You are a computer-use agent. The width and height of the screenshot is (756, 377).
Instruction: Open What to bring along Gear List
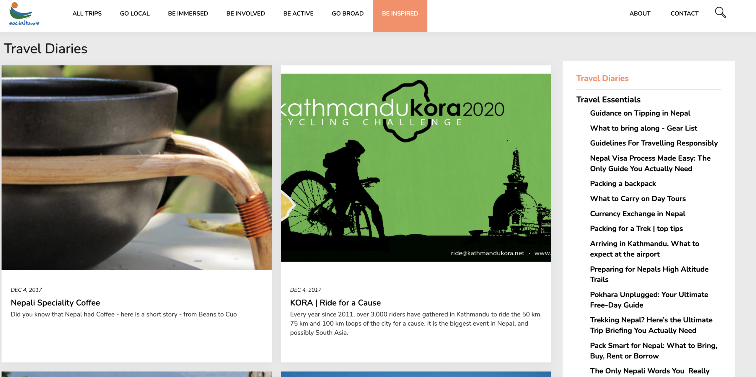(643, 128)
